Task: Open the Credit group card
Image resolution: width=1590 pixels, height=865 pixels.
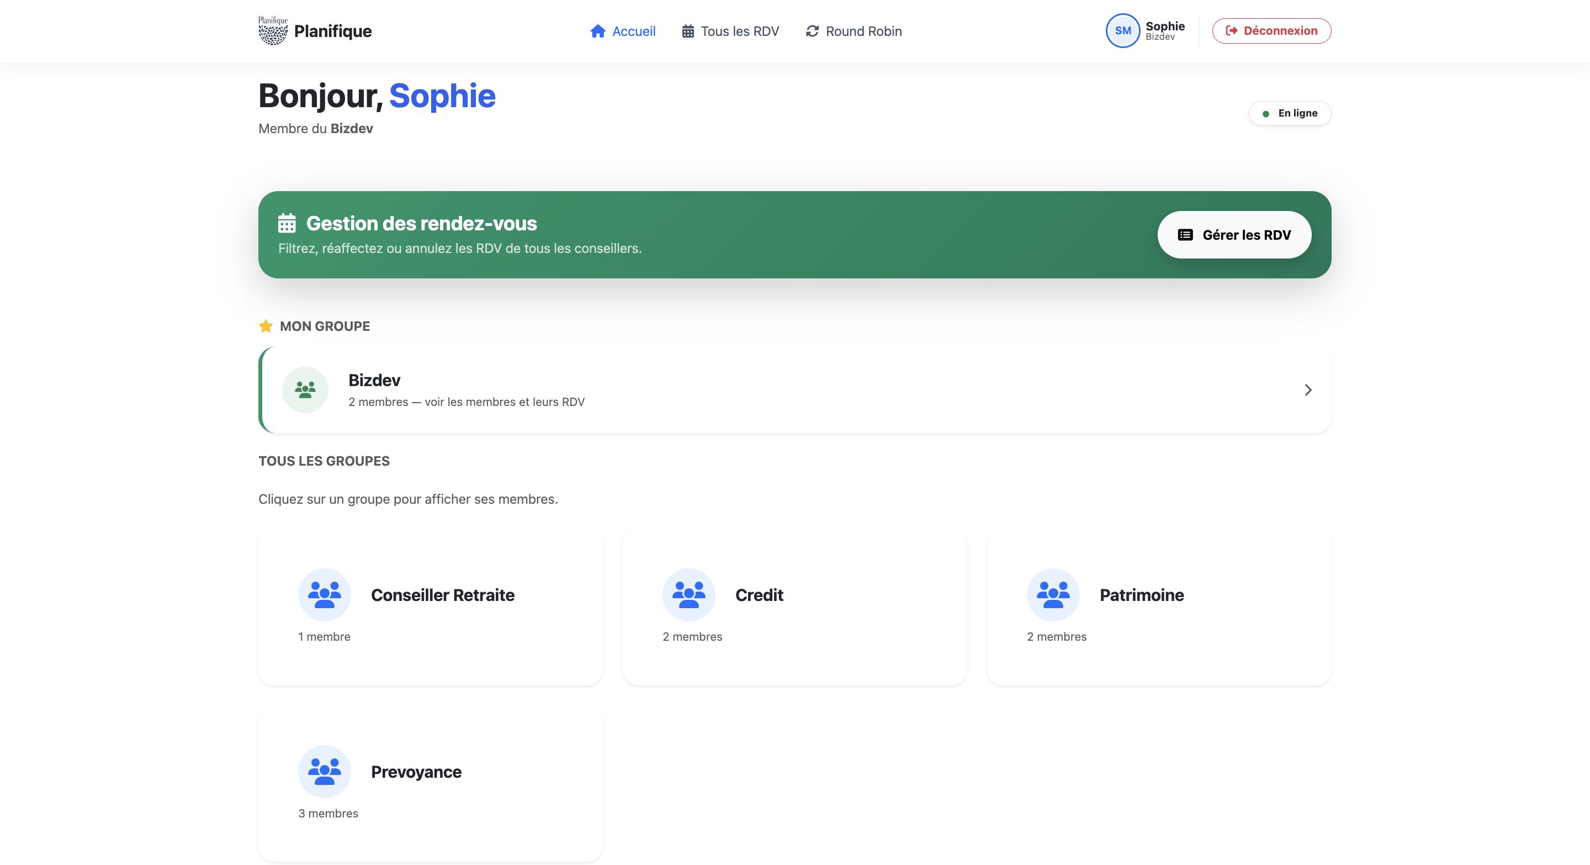Action: [x=795, y=607]
